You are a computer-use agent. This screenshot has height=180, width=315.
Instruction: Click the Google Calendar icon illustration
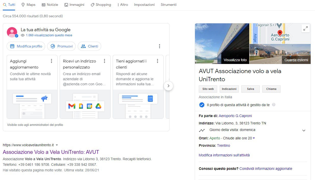coord(89,106)
